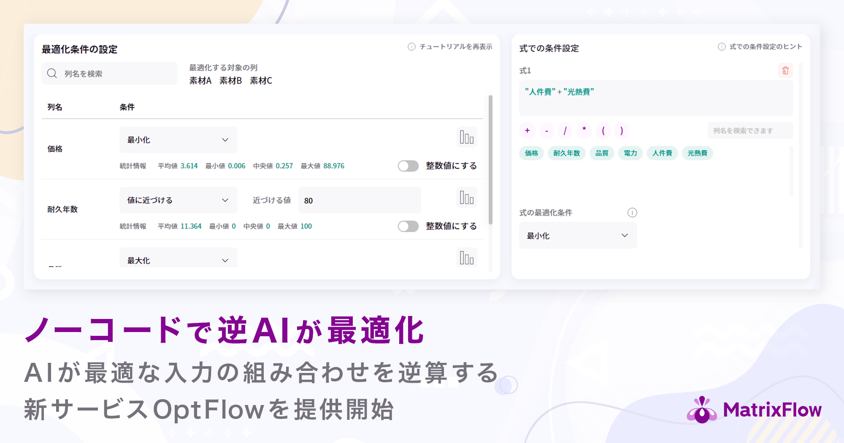The height and width of the screenshot is (443, 844).
Task: Enable 整数値にする for 耐久年数
Action: (x=408, y=226)
